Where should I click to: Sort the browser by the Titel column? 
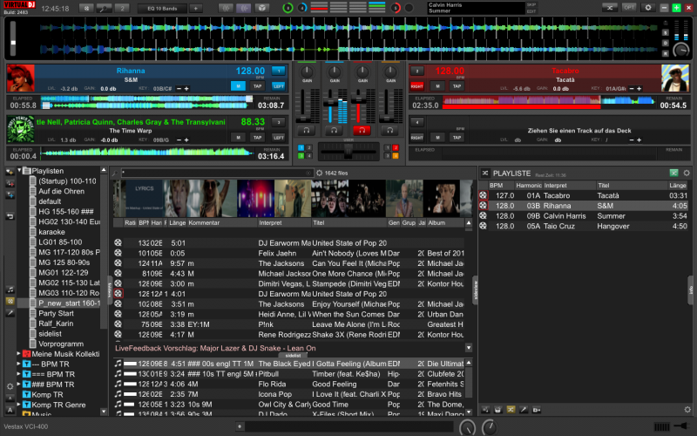pyautogui.click(x=349, y=223)
